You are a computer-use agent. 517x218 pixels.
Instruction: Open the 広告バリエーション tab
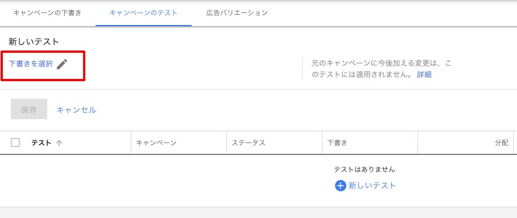(237, 13)
